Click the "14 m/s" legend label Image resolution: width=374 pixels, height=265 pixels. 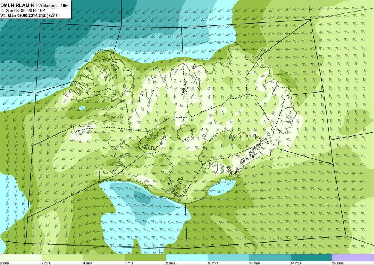click(x=296, y=263)
